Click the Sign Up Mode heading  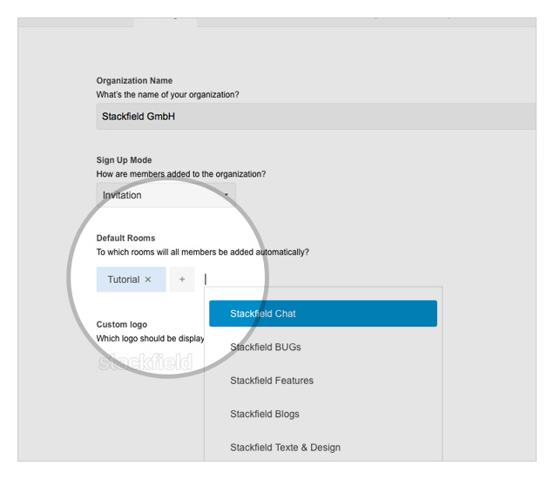click(x=124, y=160)
